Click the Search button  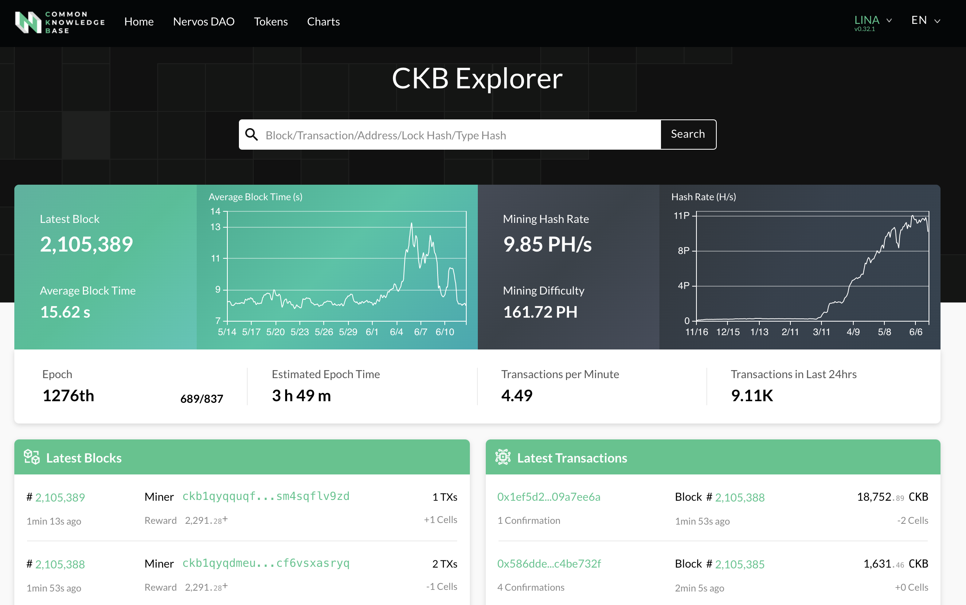688,134
